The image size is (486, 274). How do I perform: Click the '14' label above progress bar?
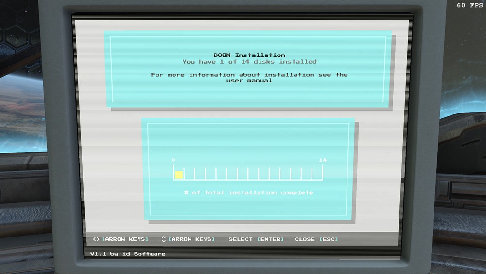pyautogui.click(x=323, y=160)
